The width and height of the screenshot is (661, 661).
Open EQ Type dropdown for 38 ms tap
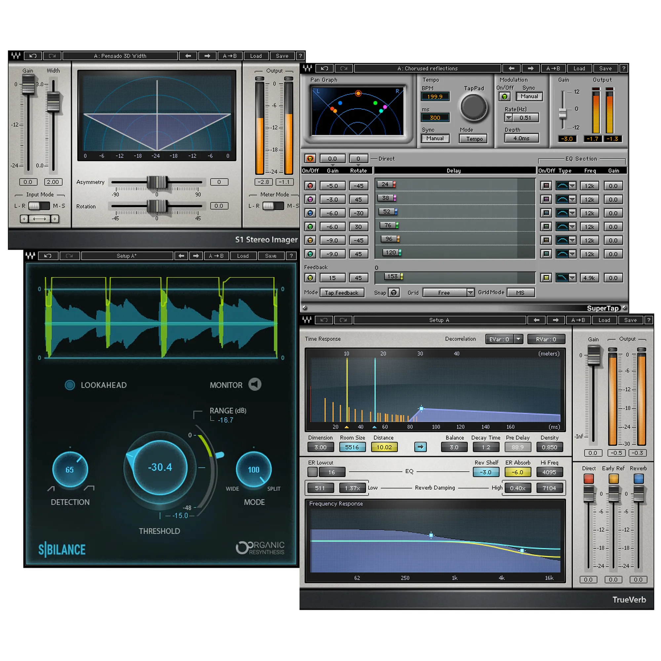pos(572,200)
